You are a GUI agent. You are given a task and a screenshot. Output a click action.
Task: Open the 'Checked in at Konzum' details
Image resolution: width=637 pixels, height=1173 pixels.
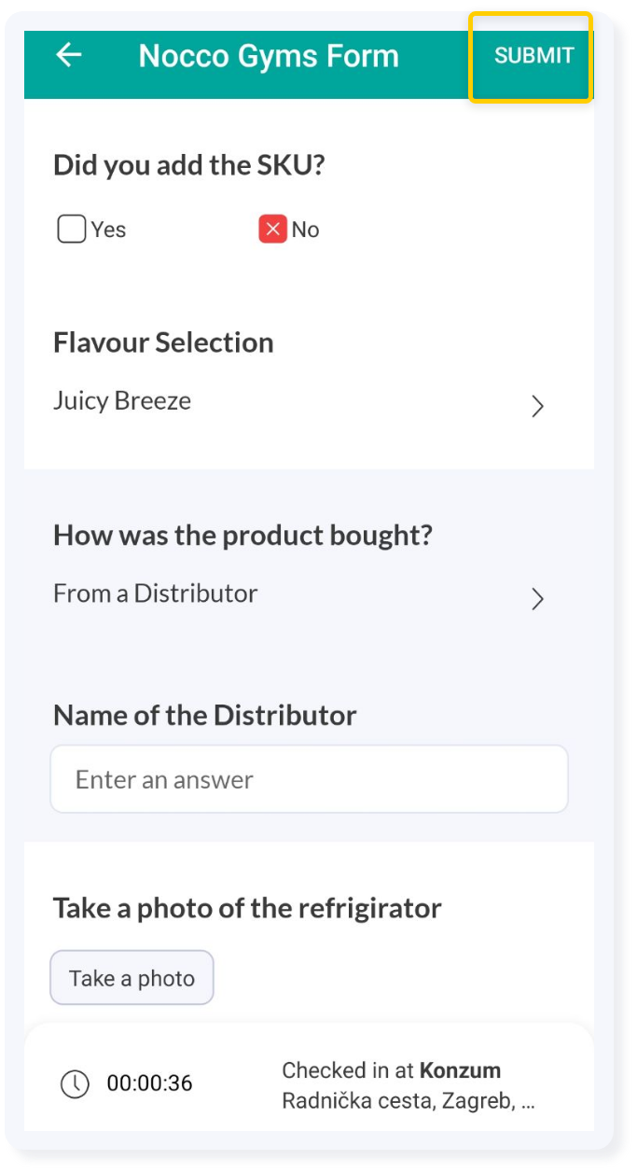tap(392, 1070)
